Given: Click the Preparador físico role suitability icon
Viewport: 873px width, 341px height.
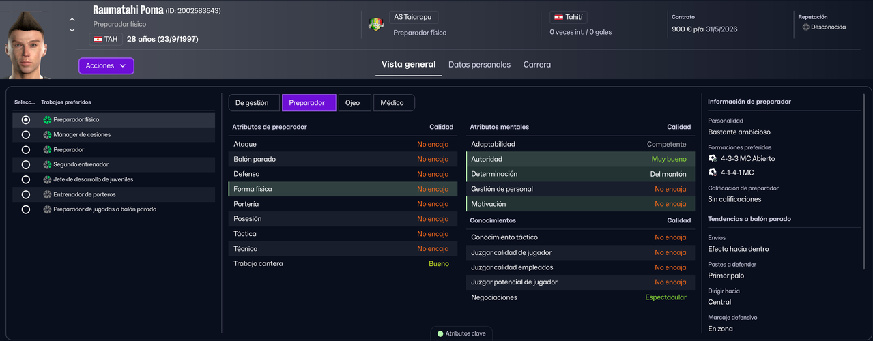Looking at the screenshot, I should 47,119.
